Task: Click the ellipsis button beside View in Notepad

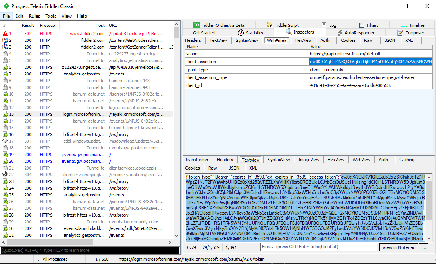Action: [424, 247]
